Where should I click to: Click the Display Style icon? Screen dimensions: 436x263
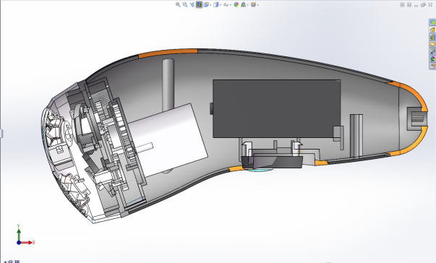point(216,5)
